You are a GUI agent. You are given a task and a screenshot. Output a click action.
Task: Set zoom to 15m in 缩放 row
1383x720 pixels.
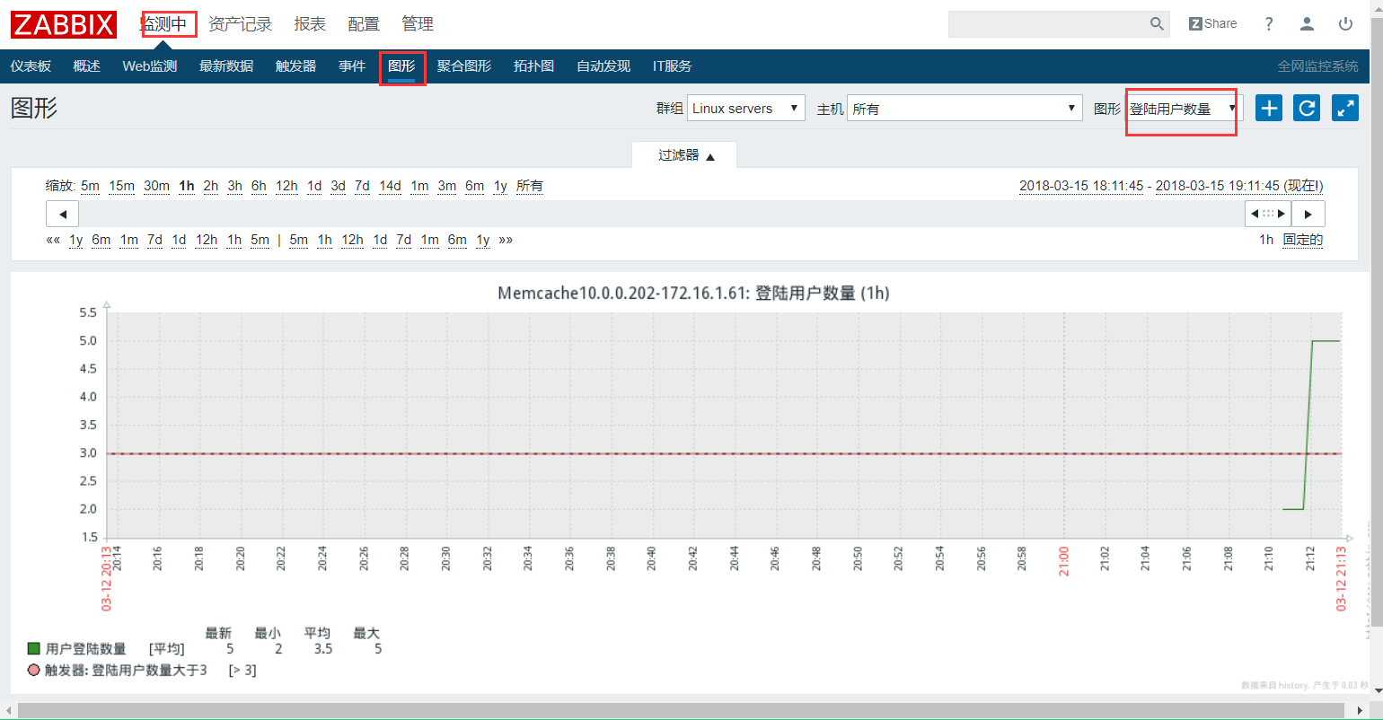[121, 186]
